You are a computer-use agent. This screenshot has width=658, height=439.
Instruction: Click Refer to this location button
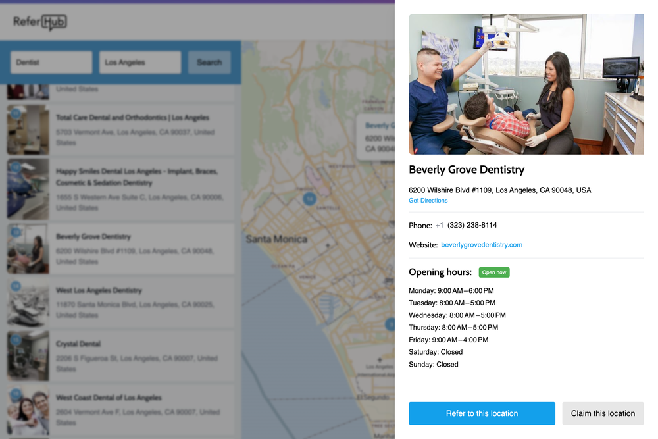coord(482,413)
